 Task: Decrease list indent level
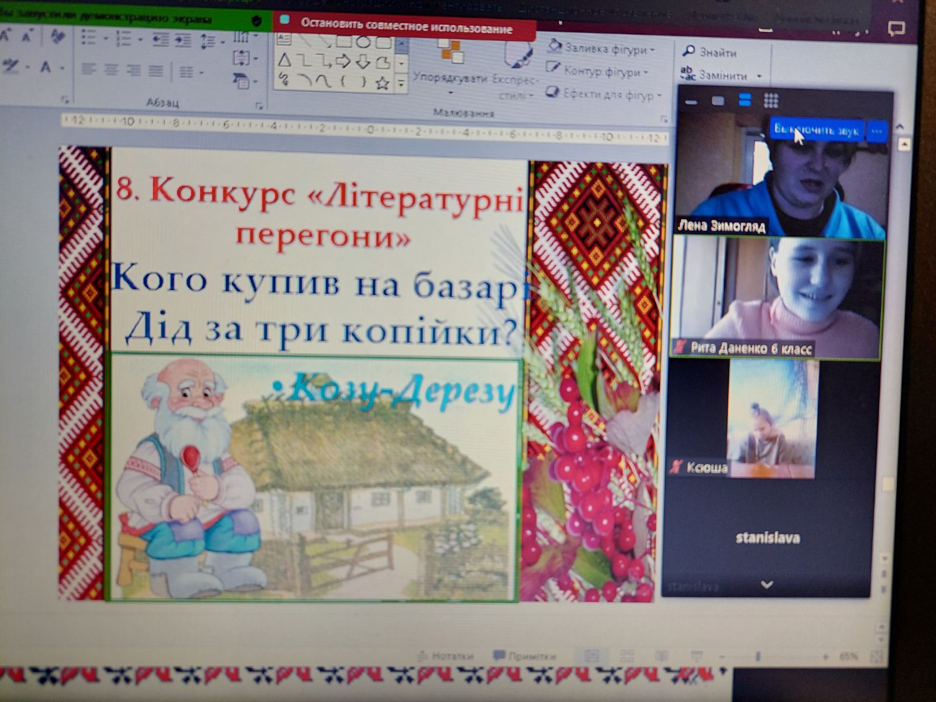point(160,40)
